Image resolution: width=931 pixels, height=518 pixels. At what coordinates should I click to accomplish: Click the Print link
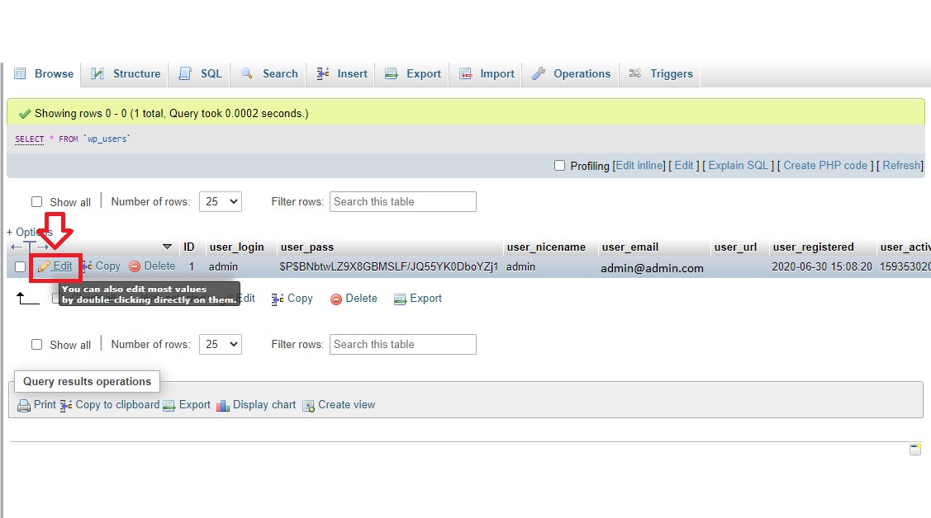pyautogui.click(x=45, y=404)
